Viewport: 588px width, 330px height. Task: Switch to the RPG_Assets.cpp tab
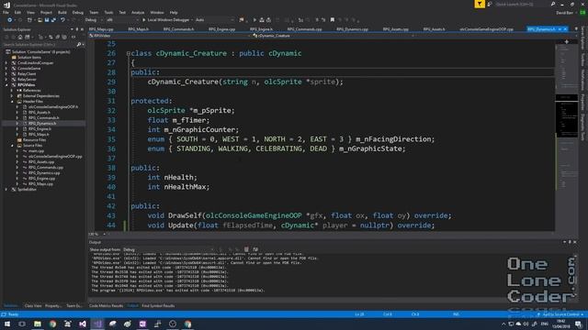396,29
